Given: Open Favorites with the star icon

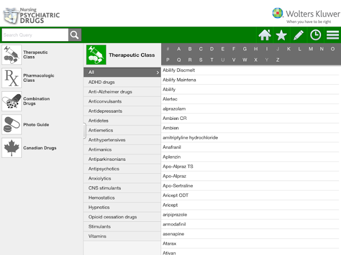Looking at the screenshot, I should click(281, 35).
